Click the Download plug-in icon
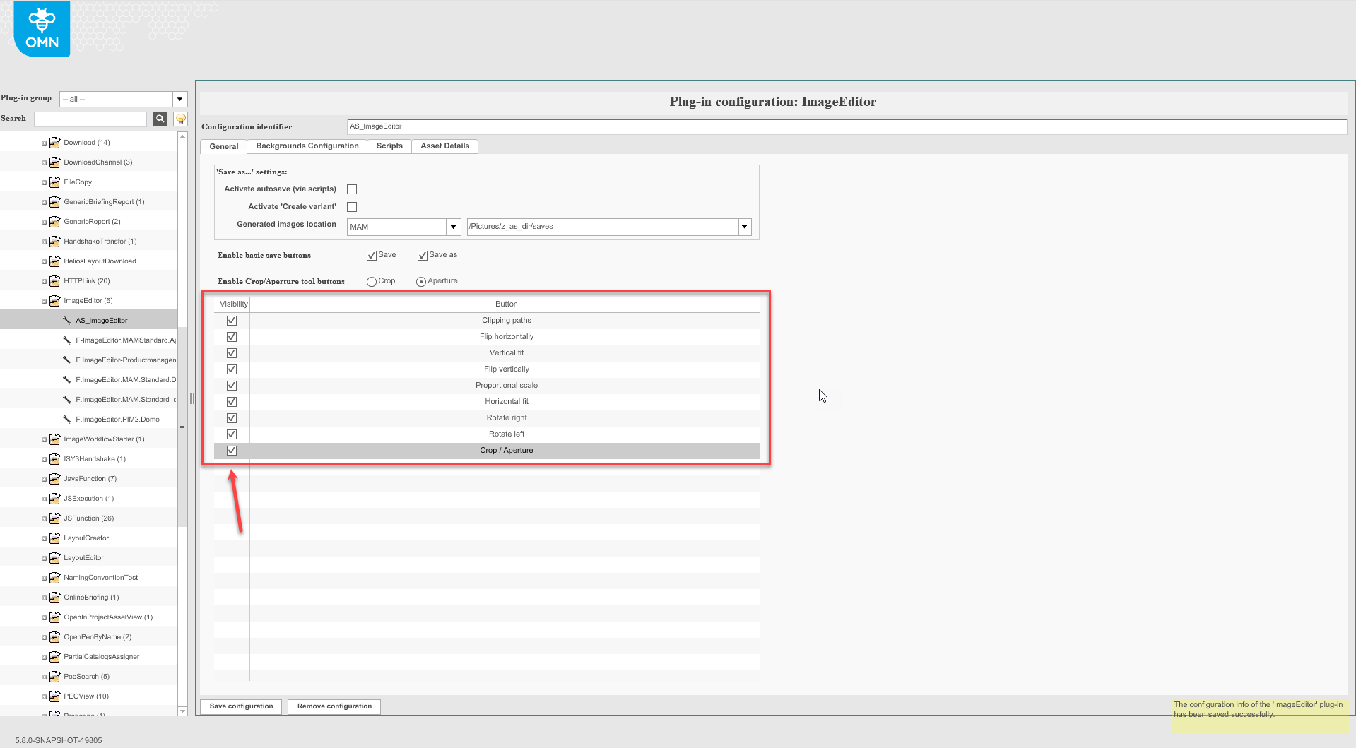Screen dimensions: 1356x748 55,142
